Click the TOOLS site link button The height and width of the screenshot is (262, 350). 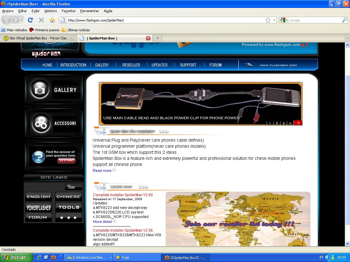[x=69, y=207]
